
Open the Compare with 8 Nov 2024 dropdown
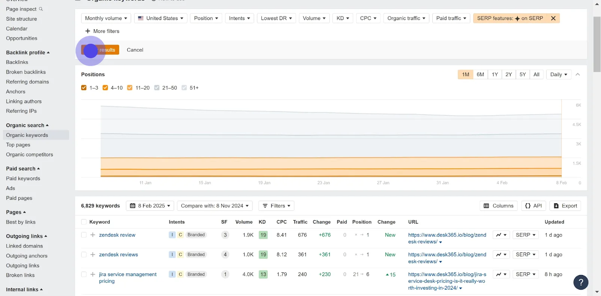(x=214, y=206)
